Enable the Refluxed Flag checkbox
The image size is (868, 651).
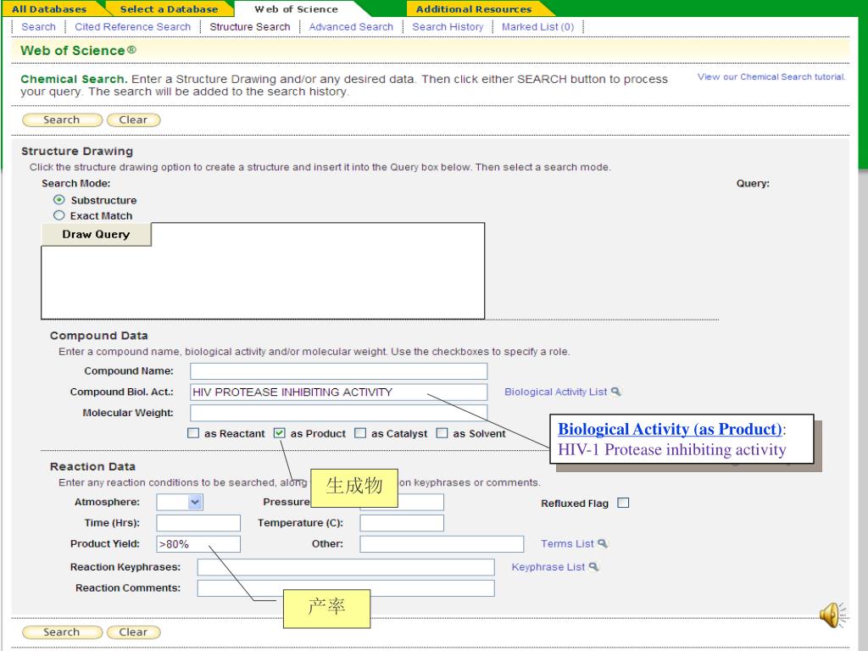coord(623,503)
